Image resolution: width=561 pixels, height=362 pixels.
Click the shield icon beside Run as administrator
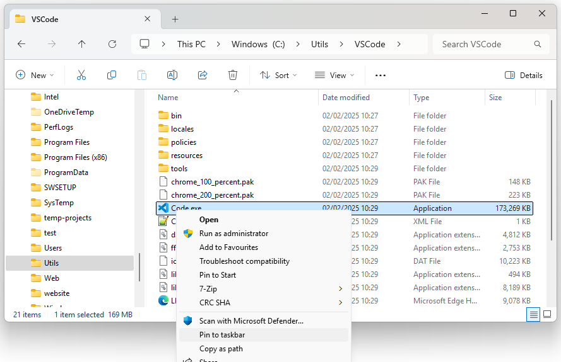188,234
